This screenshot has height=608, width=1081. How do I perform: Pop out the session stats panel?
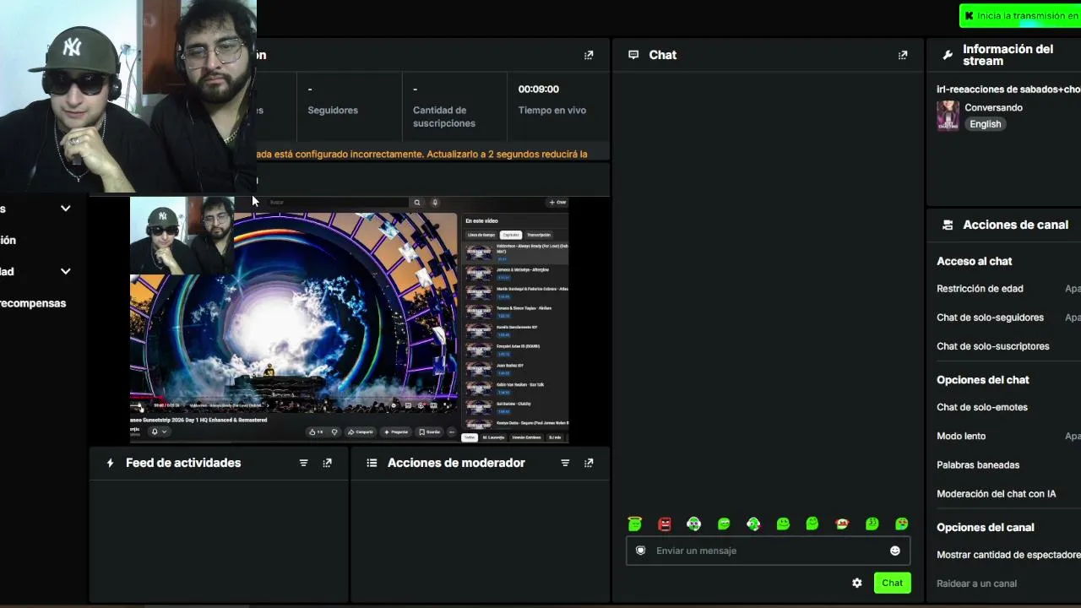pos(589,55)
